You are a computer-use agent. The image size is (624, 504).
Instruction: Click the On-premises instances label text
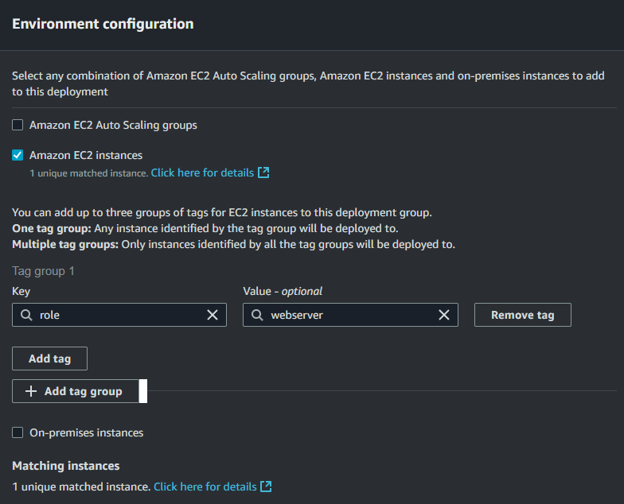(x=86, y=433)
